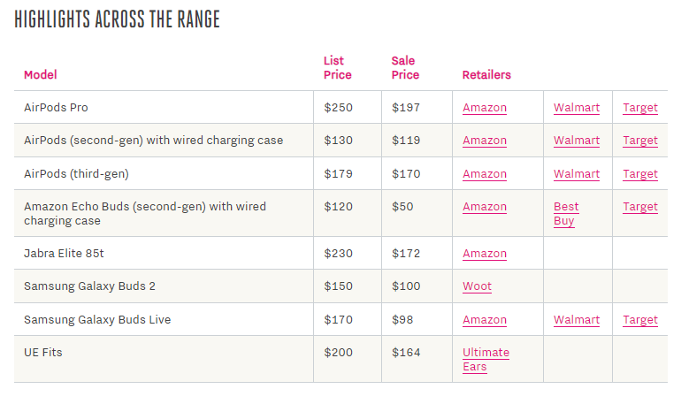Click Amazon for AirPods second-gen wired case
This screenshot has width=681, height=404.
[485, 141]
